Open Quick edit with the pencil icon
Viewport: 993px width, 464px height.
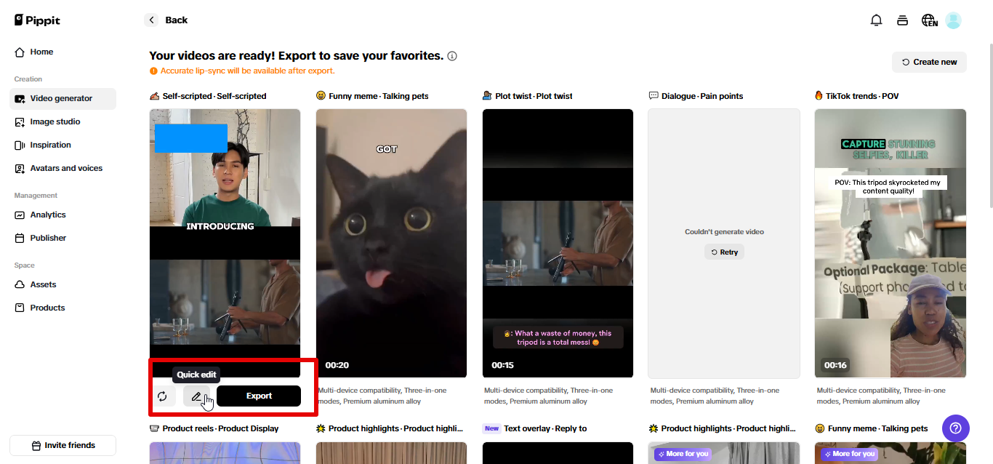pyautogui.click(x=197, y=396)
